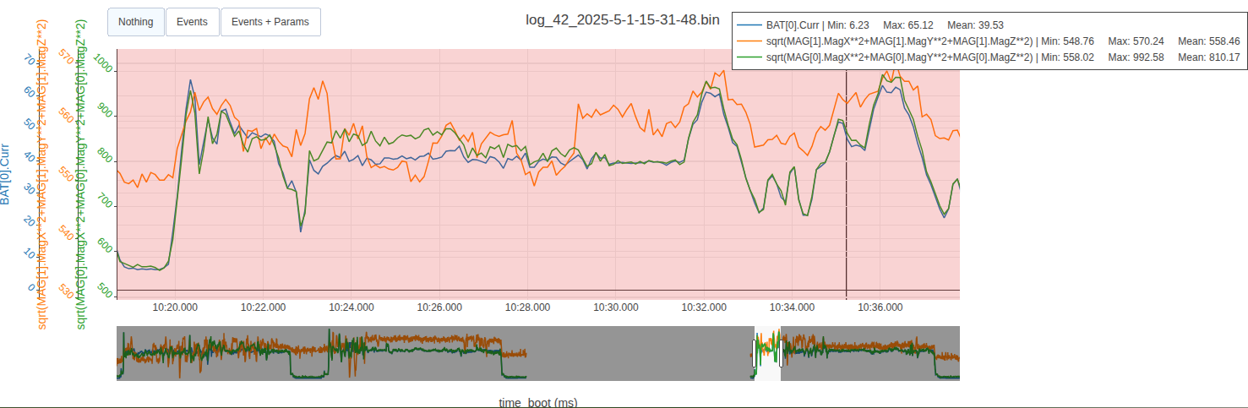This screenshot has height=408, width=1248.
Task: Click the 10:28.000 time tick label
Action: point(526,307)
